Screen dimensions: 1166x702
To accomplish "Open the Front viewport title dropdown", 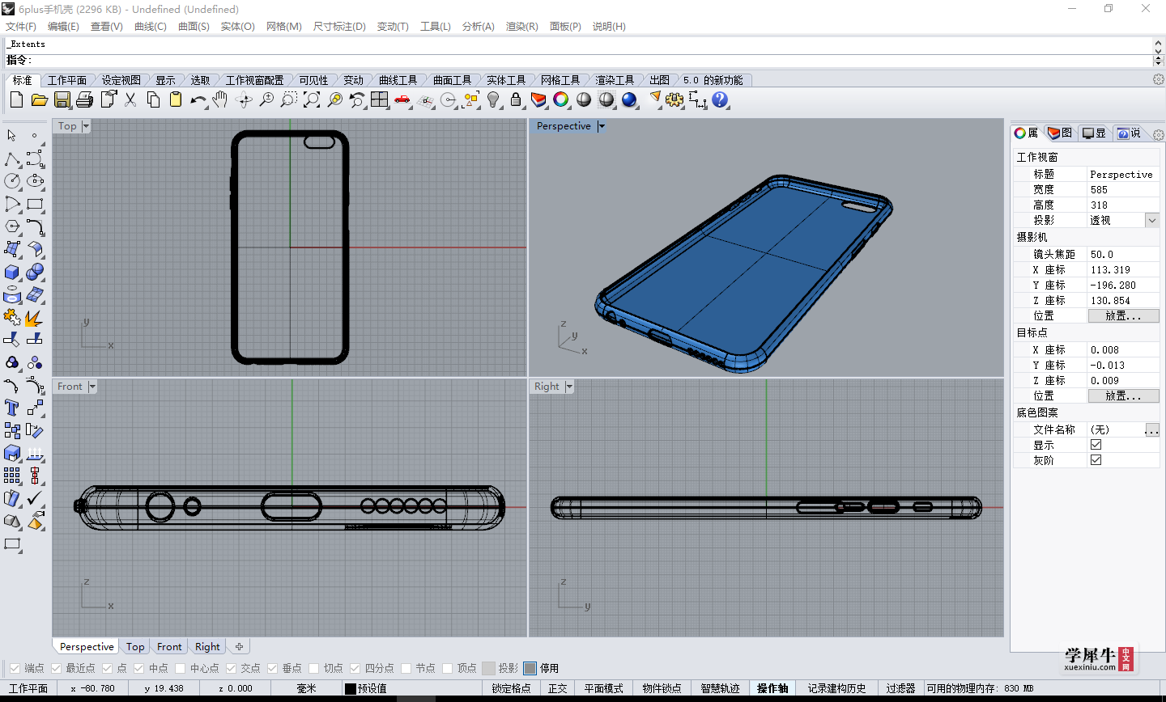I will (x=92, y=387).
